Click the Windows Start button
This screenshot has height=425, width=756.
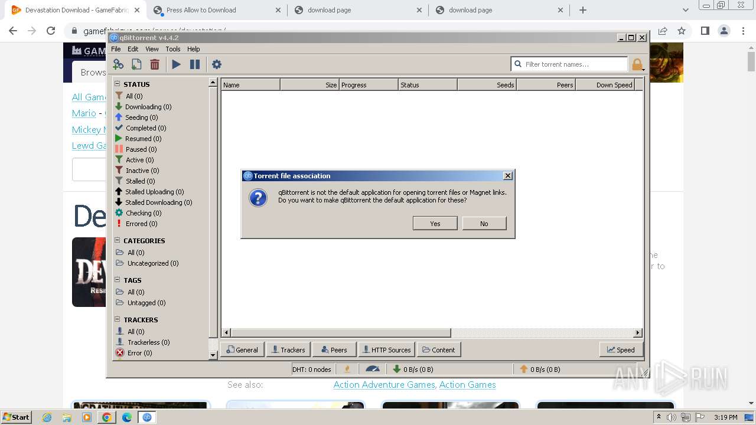16,417
